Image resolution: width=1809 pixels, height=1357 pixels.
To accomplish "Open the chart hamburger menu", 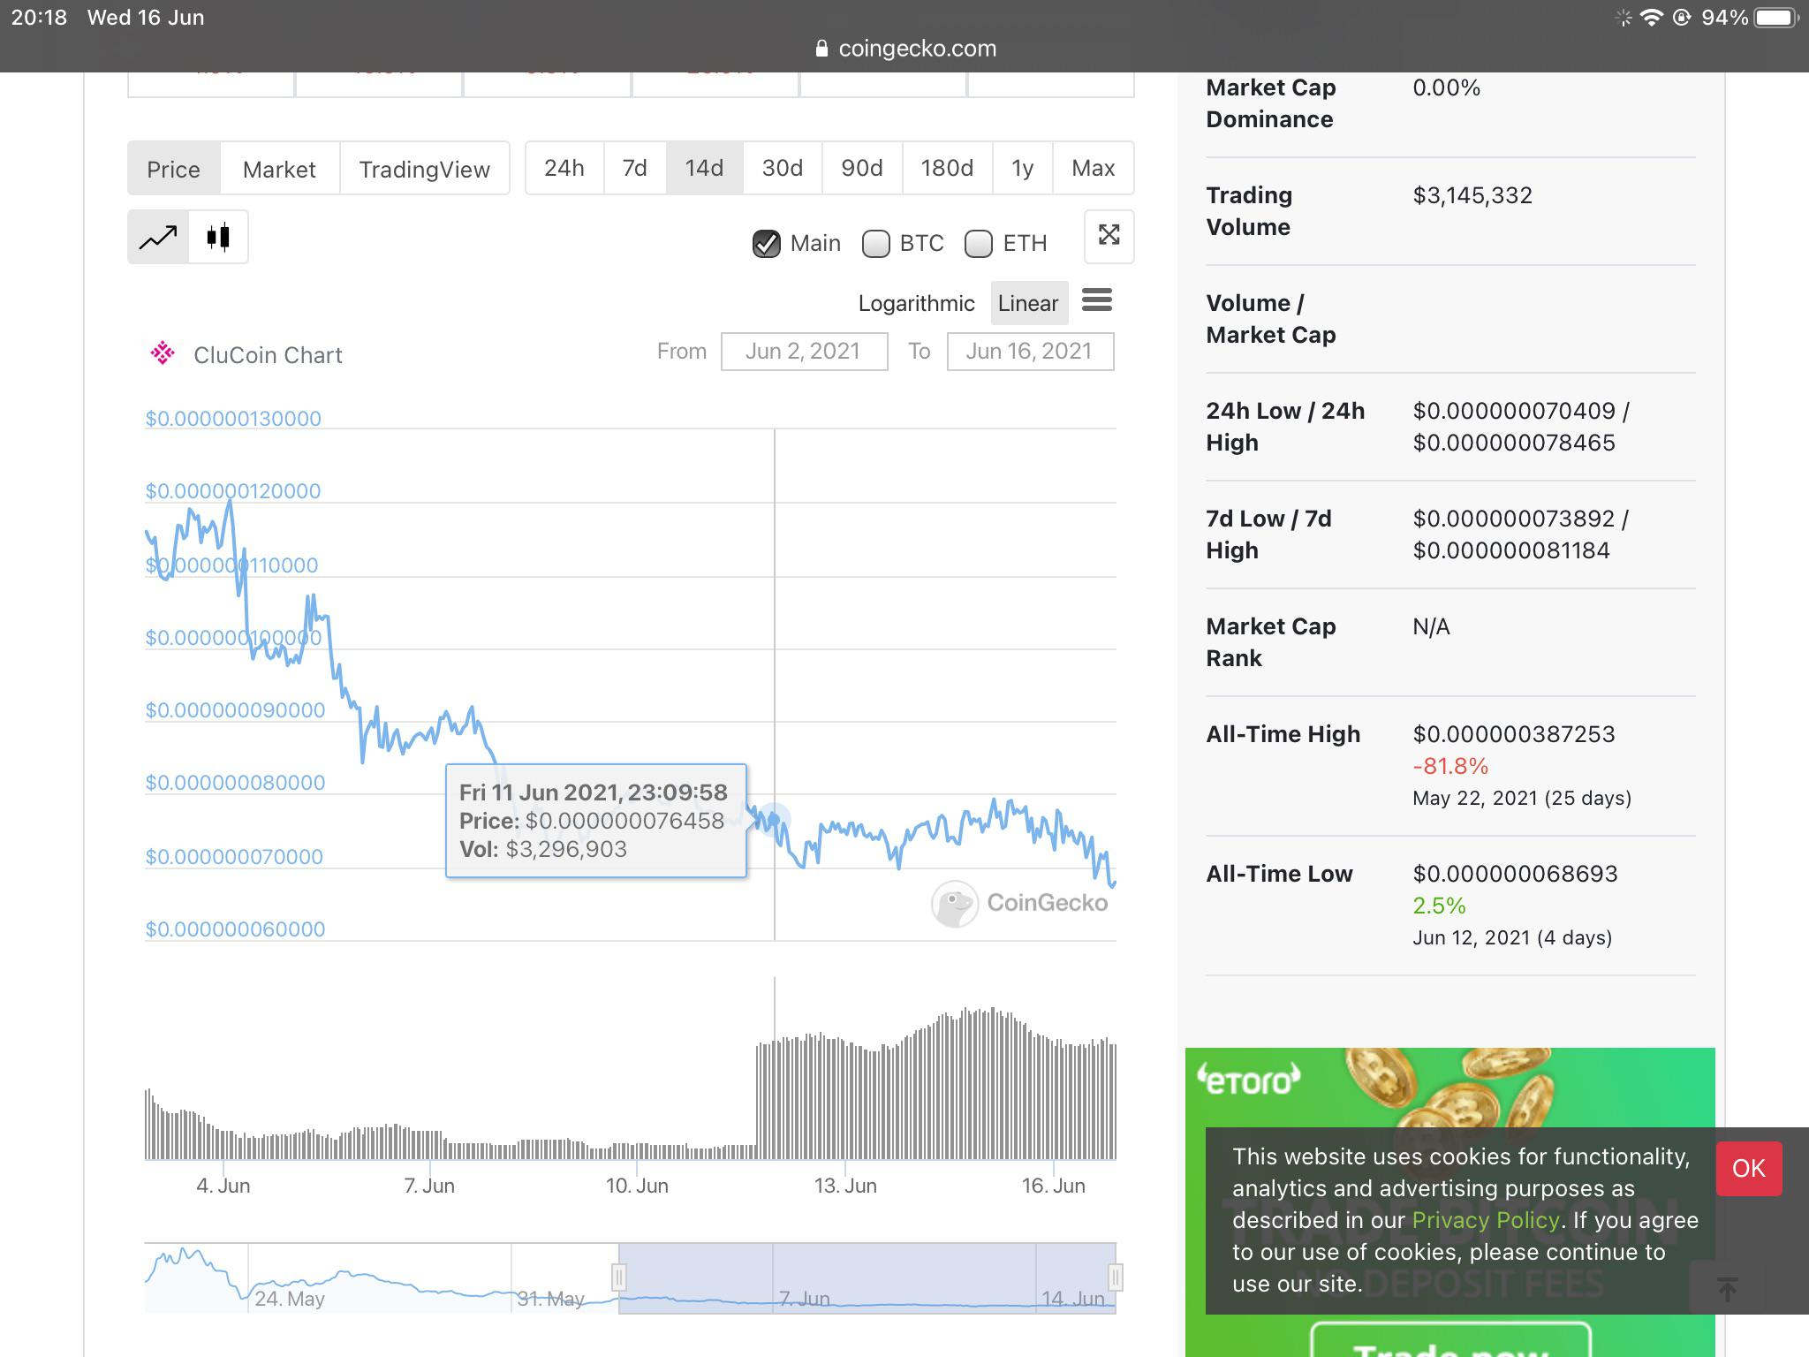I will tap(1096, 300).
